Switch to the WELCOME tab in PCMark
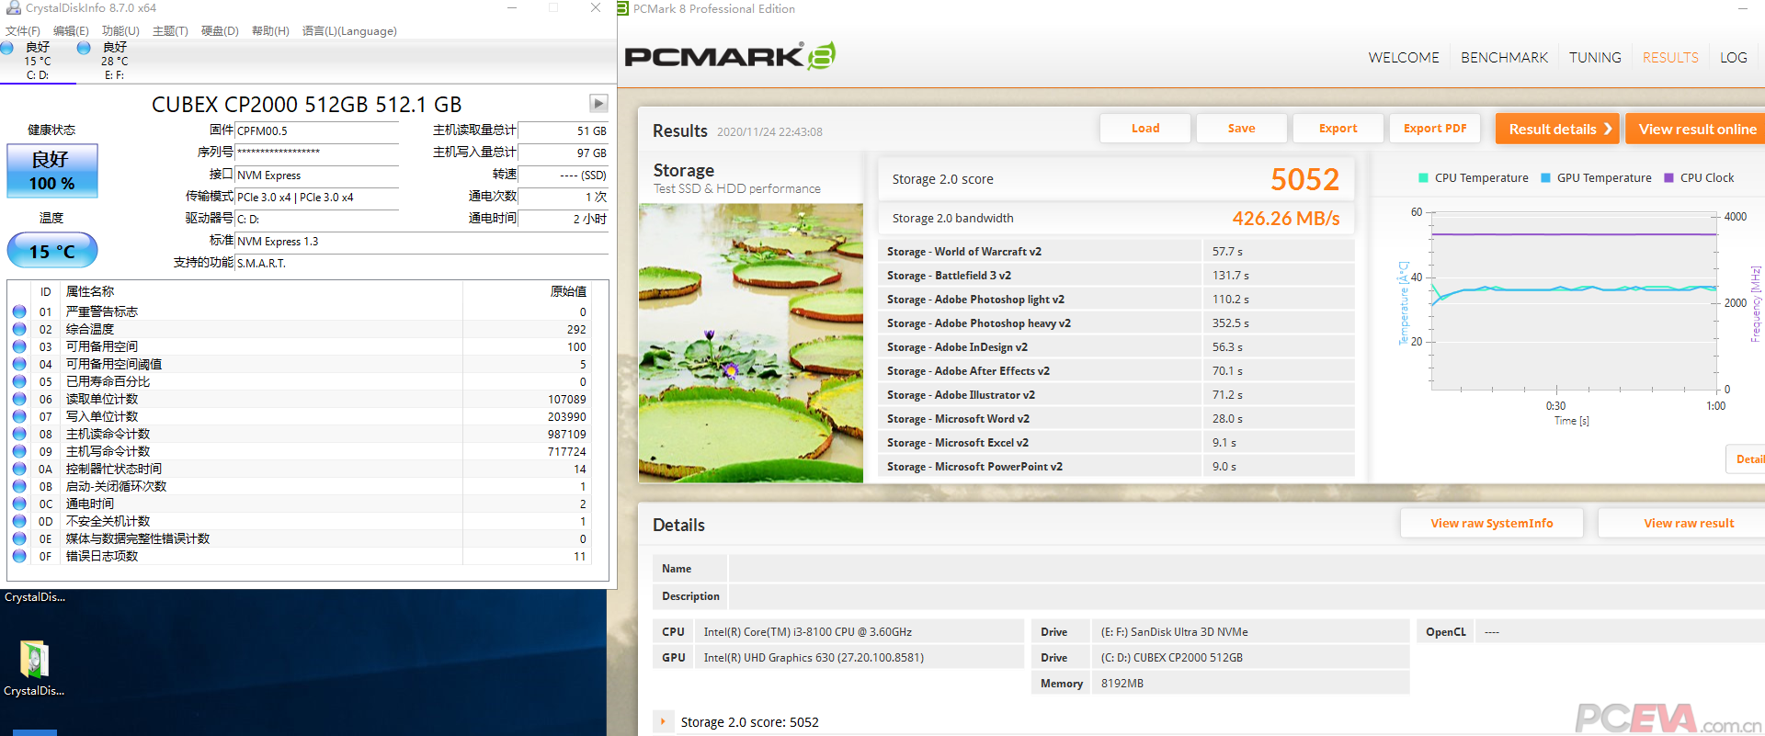The image size is (1765, 736). pyautogui.click(x=1404, y=57)
